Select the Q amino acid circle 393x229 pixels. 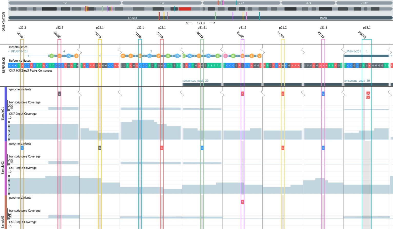point(149,56)
